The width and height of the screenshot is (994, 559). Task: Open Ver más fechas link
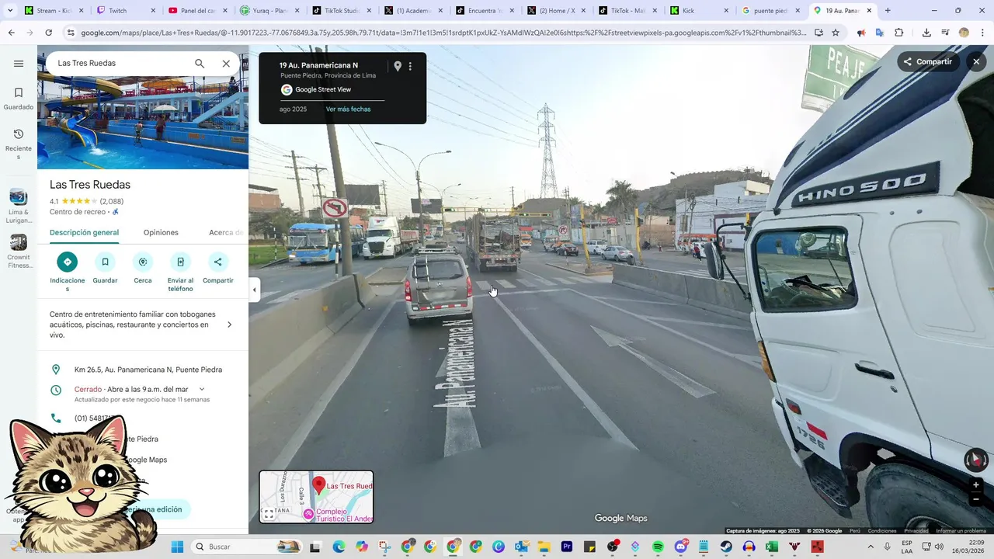(348, 109)
